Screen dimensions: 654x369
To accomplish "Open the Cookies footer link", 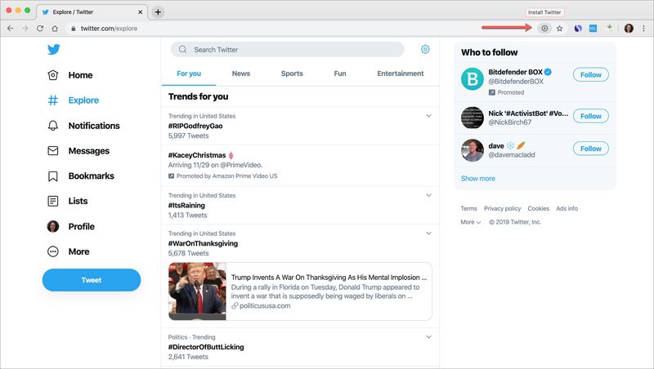I will pyautogui.click(x=539, y=208).
